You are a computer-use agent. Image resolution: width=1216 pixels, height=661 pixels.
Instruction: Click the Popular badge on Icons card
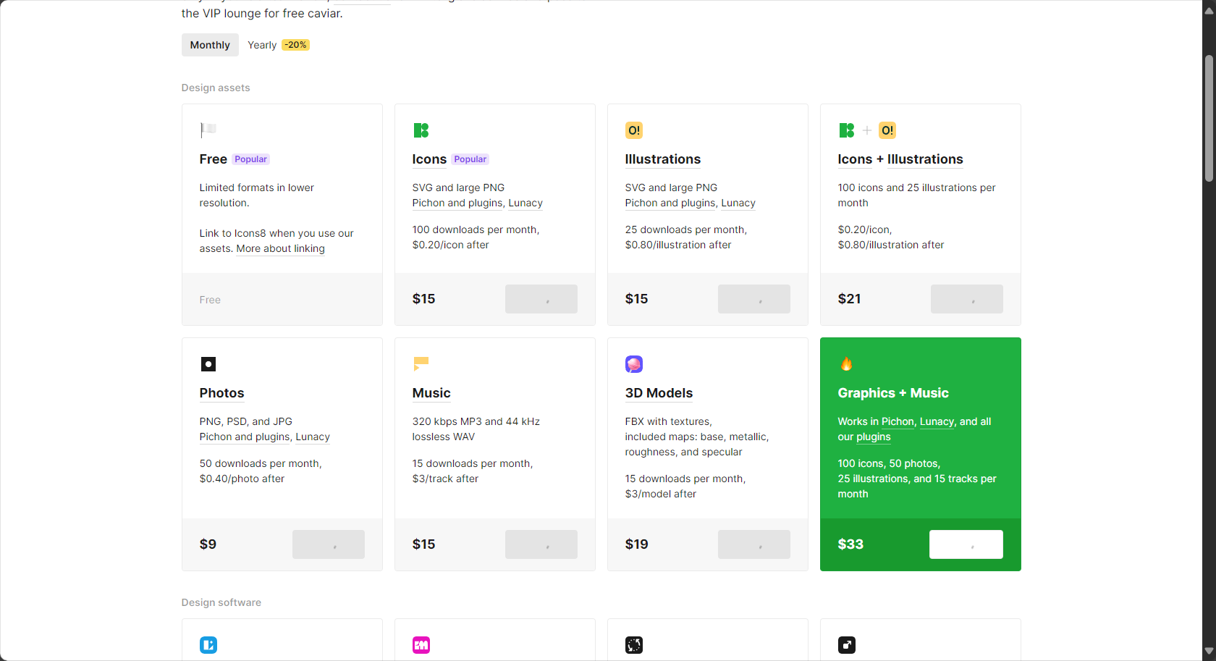pos(470,159)
